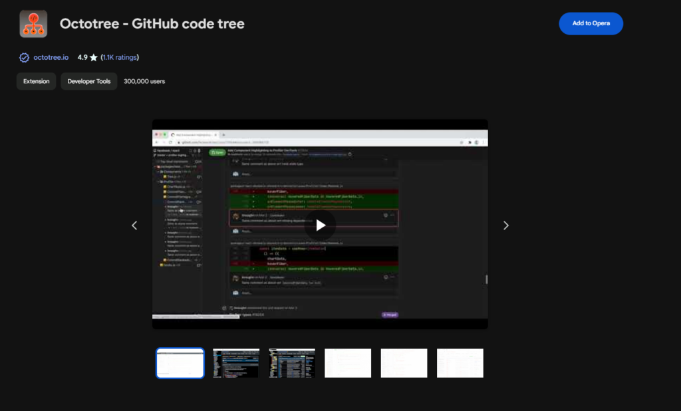Select the Extension category chip
The width and height of the screenshot is (681, 411).
click(x=37, y=81)
